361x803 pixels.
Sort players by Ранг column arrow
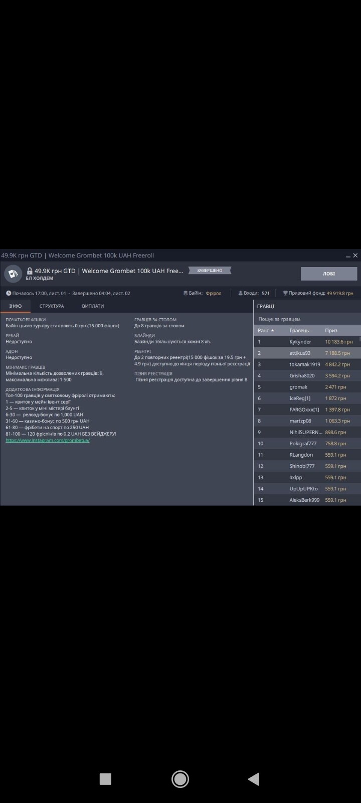[x=272, y=331]
